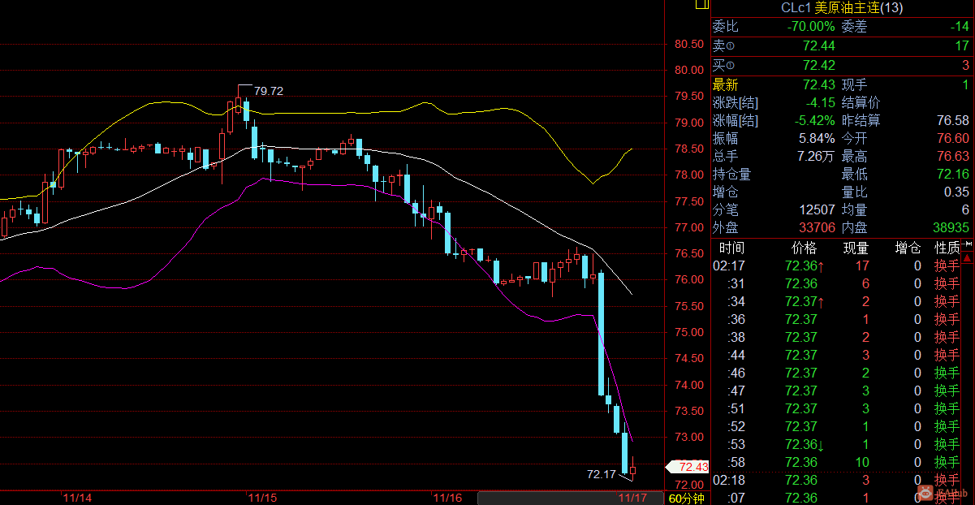This screenshot has width=975, height=505.
Task: Click the 72.17 low price marker on the chart
Action: pyautogui.click(x=601, y=474)
